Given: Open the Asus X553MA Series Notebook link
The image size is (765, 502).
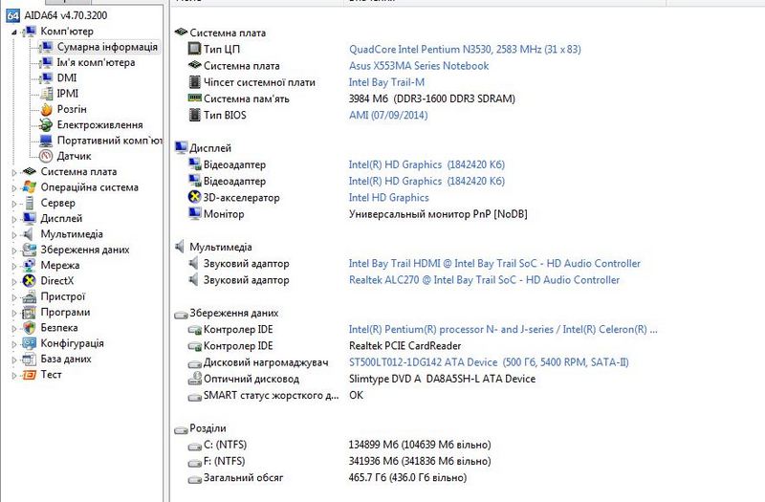Looking at the screenshot, I should point(418,66).
